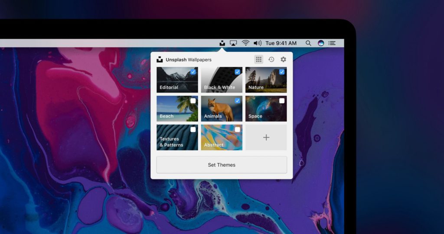The image size is (444, 234).
Task: Select the Black & White thumbnail
Action: point(222,80)
